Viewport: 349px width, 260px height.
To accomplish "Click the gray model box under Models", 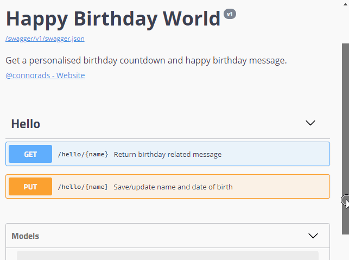I will click(167, 255).
